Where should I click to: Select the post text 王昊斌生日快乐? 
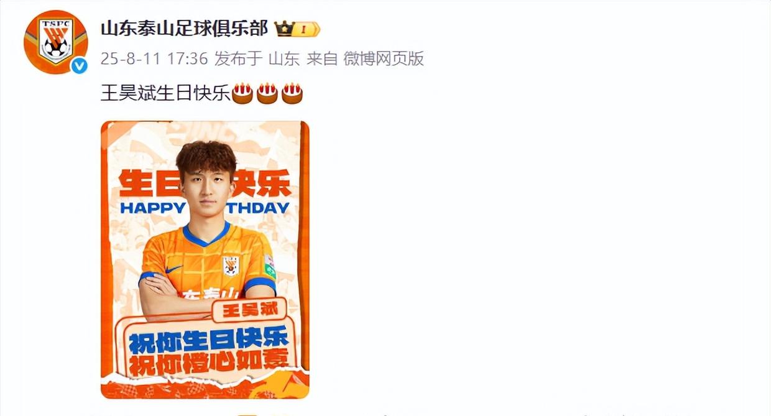click(x=166, y=94)
